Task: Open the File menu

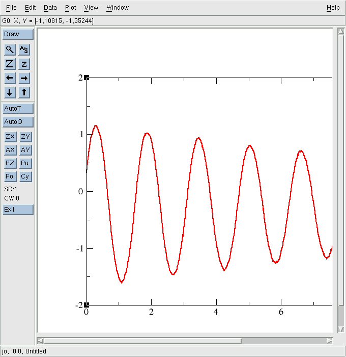Action: point(11,8)
